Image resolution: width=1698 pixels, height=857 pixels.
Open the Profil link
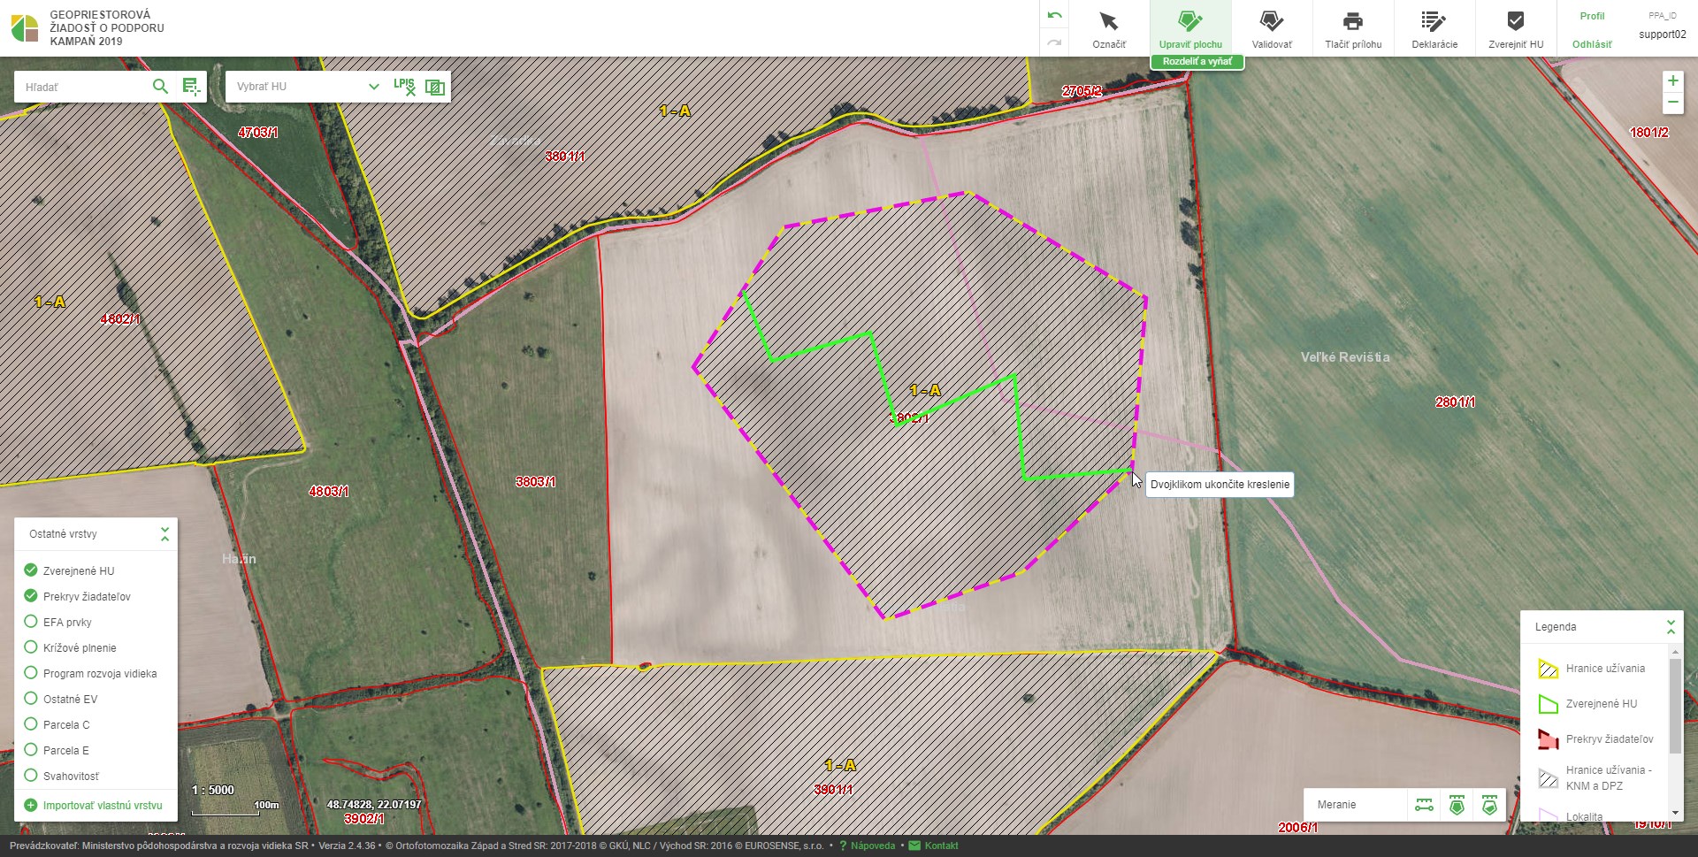click(1592, 16)
